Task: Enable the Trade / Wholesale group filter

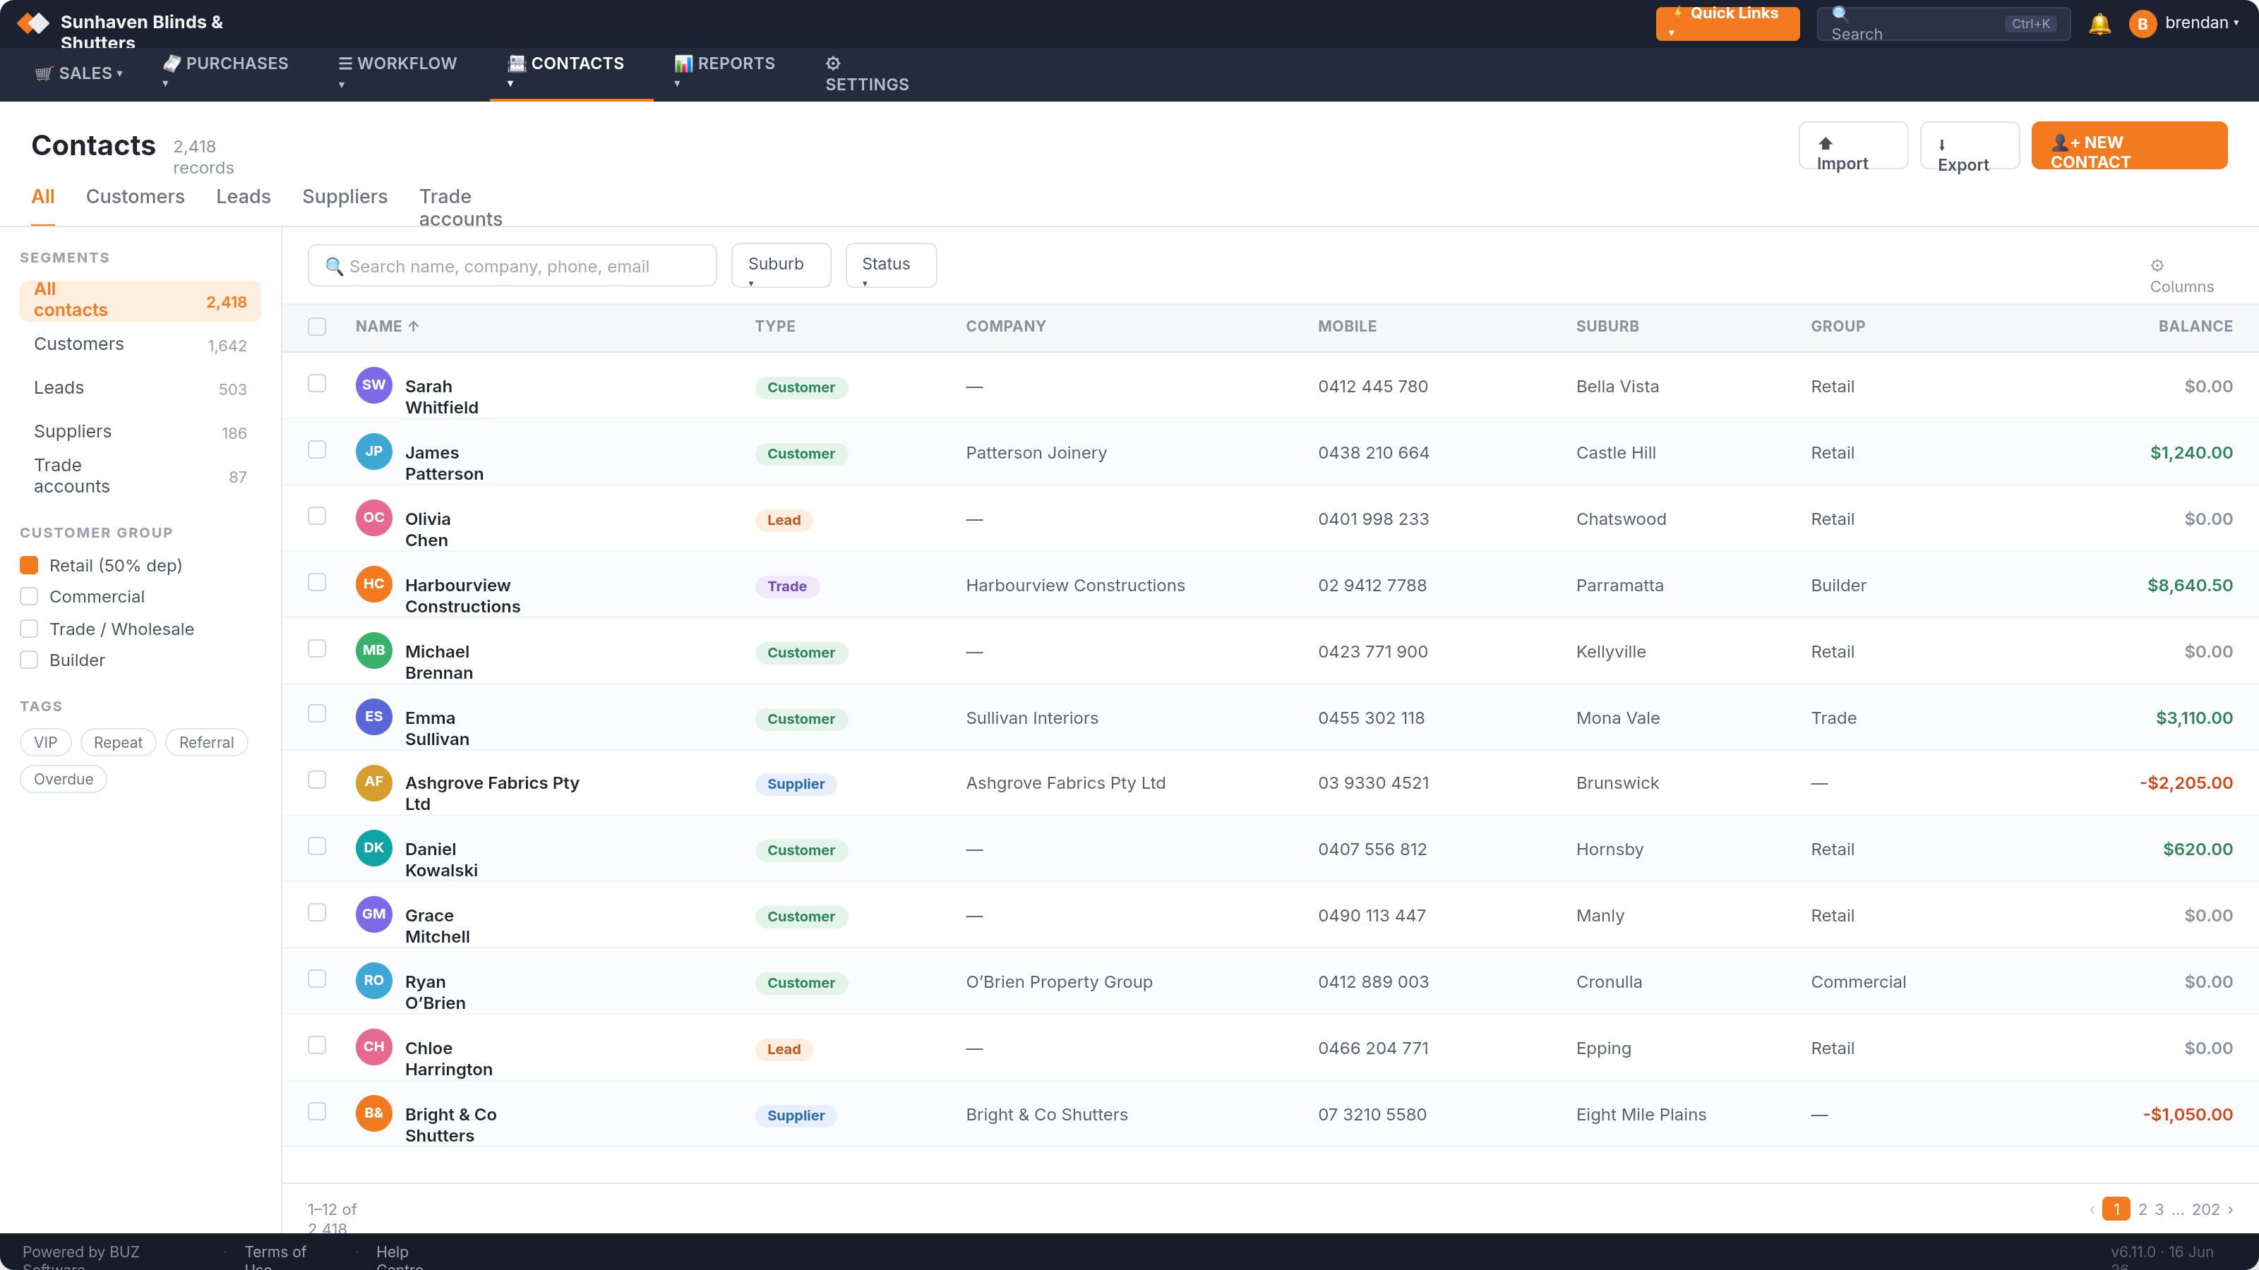Action: [29, 629]
